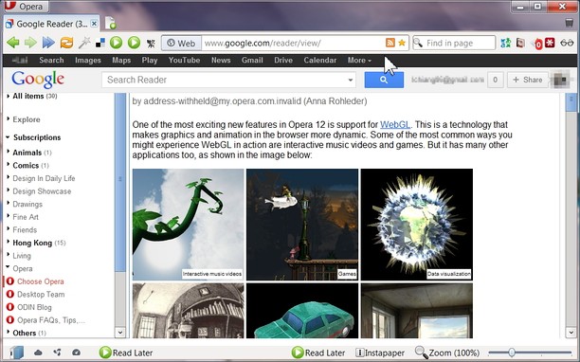Image resolution: width=580 pixels, height=362 pixels.
Task: Click the first green play button in toolbar
Action: (116, 43)
